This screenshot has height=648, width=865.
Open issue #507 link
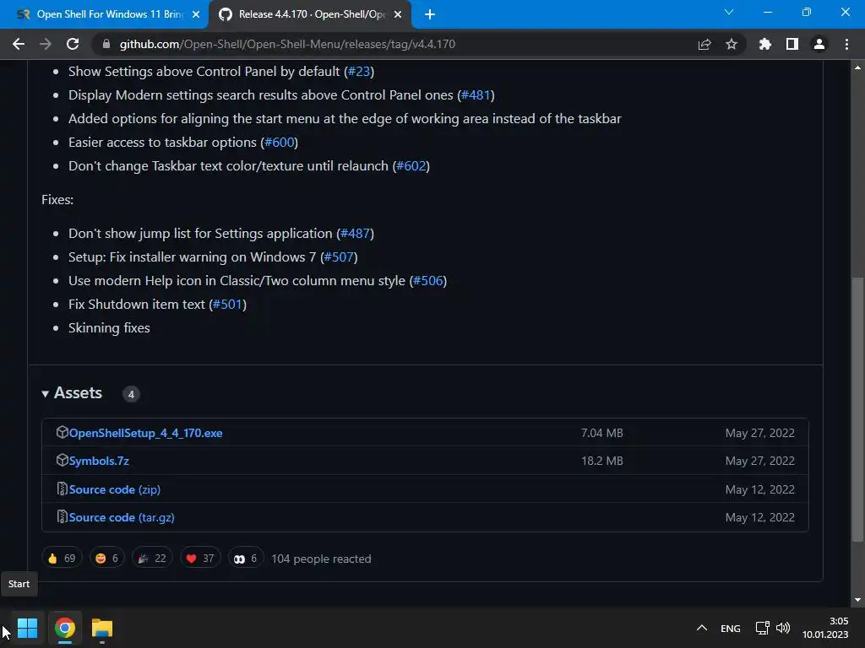(x=339, y=257)
